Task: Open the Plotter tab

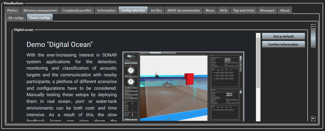Action: pyautogui.click(x=13, y=10)
